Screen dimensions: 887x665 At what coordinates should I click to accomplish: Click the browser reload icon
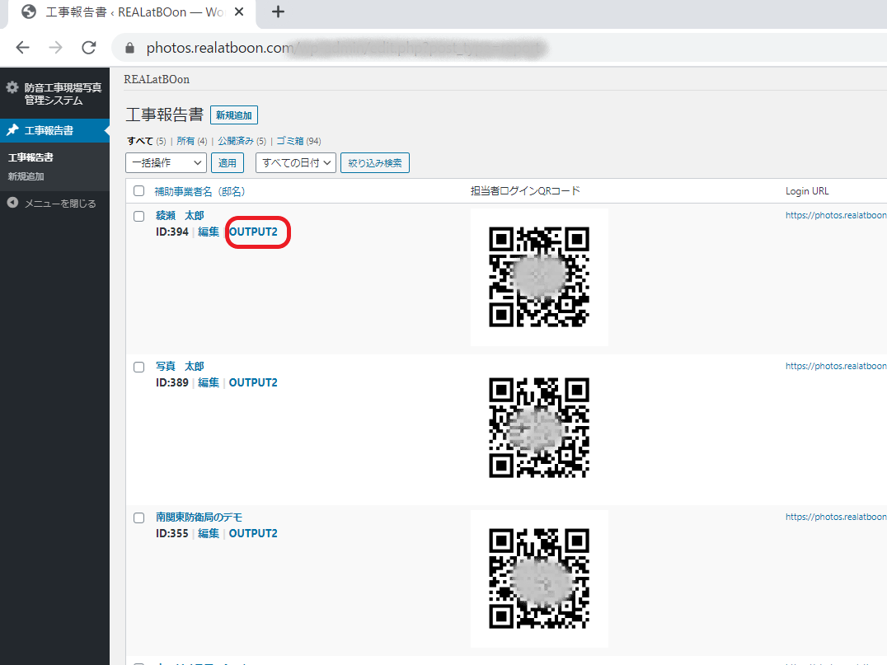89,48
